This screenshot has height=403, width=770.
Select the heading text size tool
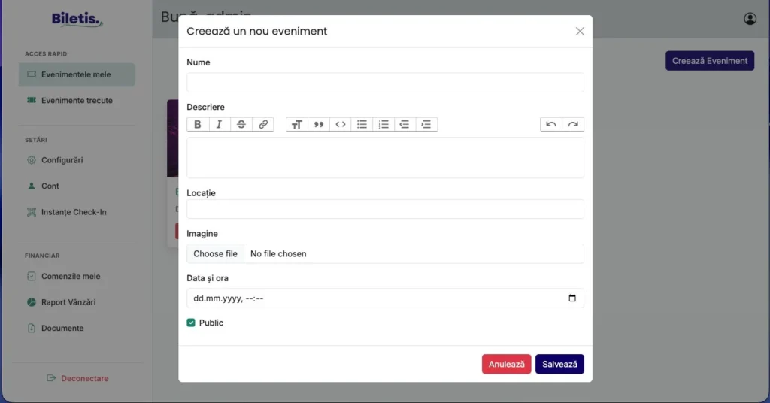tap(296, 125)
